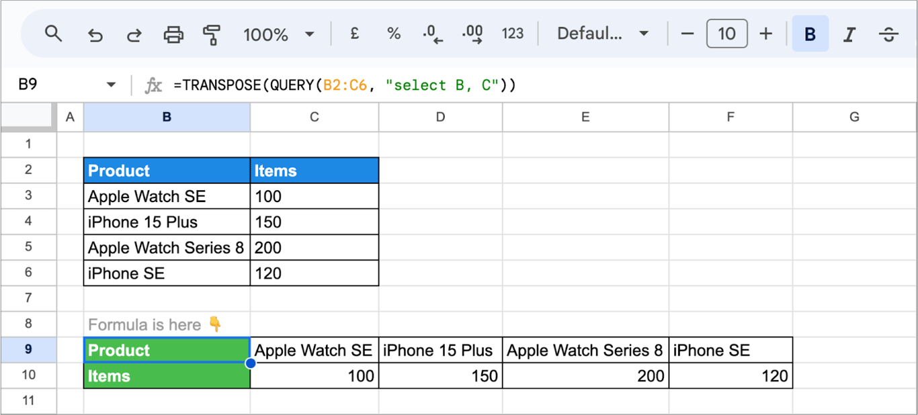
Task: Open more formats 123 menu
Action: coord(513,34)
